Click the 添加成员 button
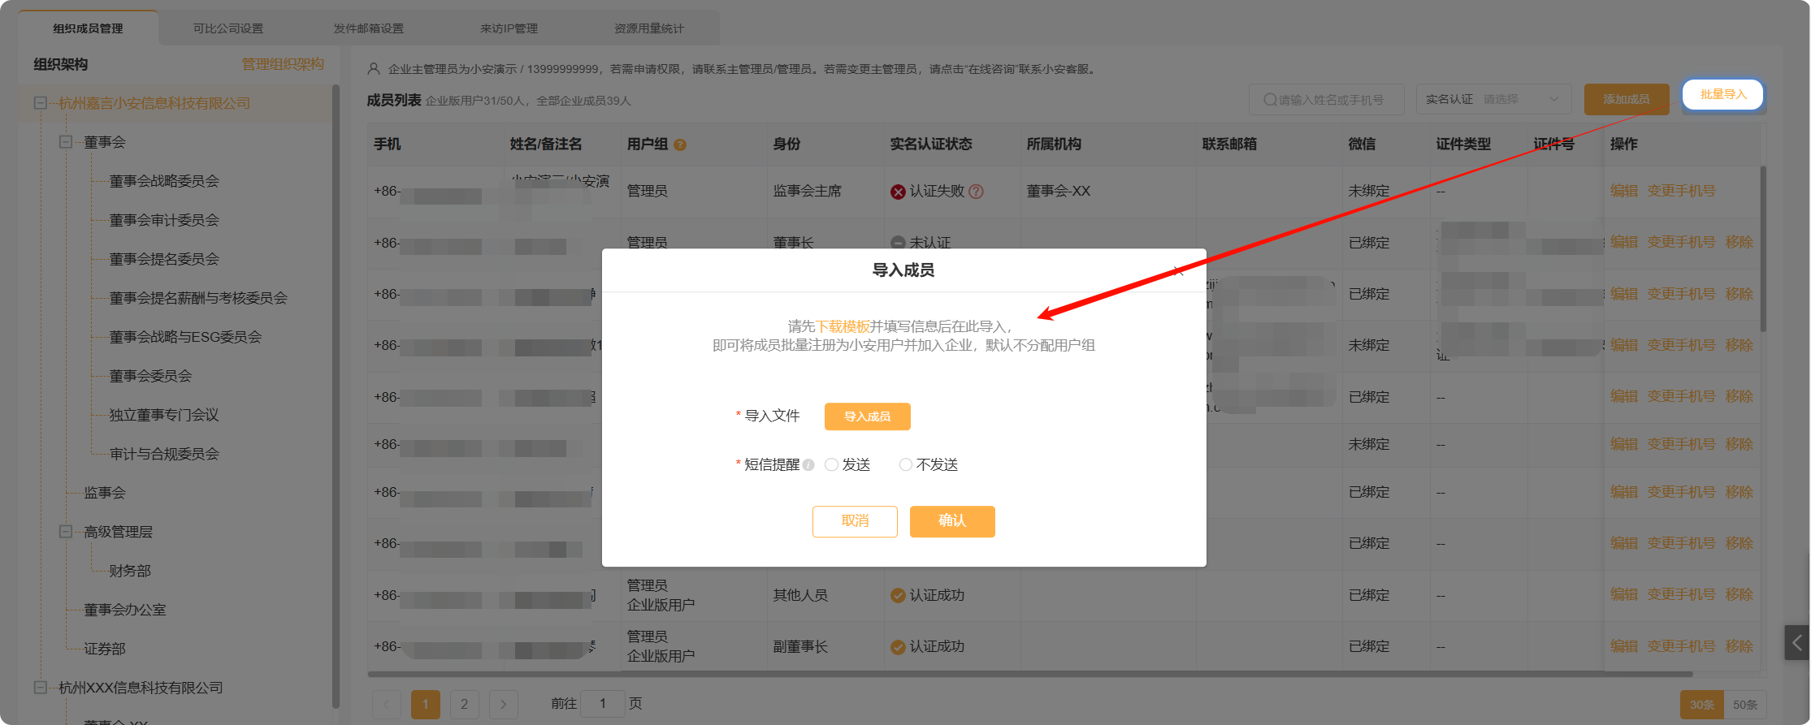Viewport: 1811px width, 725px height. point(1626,100)
